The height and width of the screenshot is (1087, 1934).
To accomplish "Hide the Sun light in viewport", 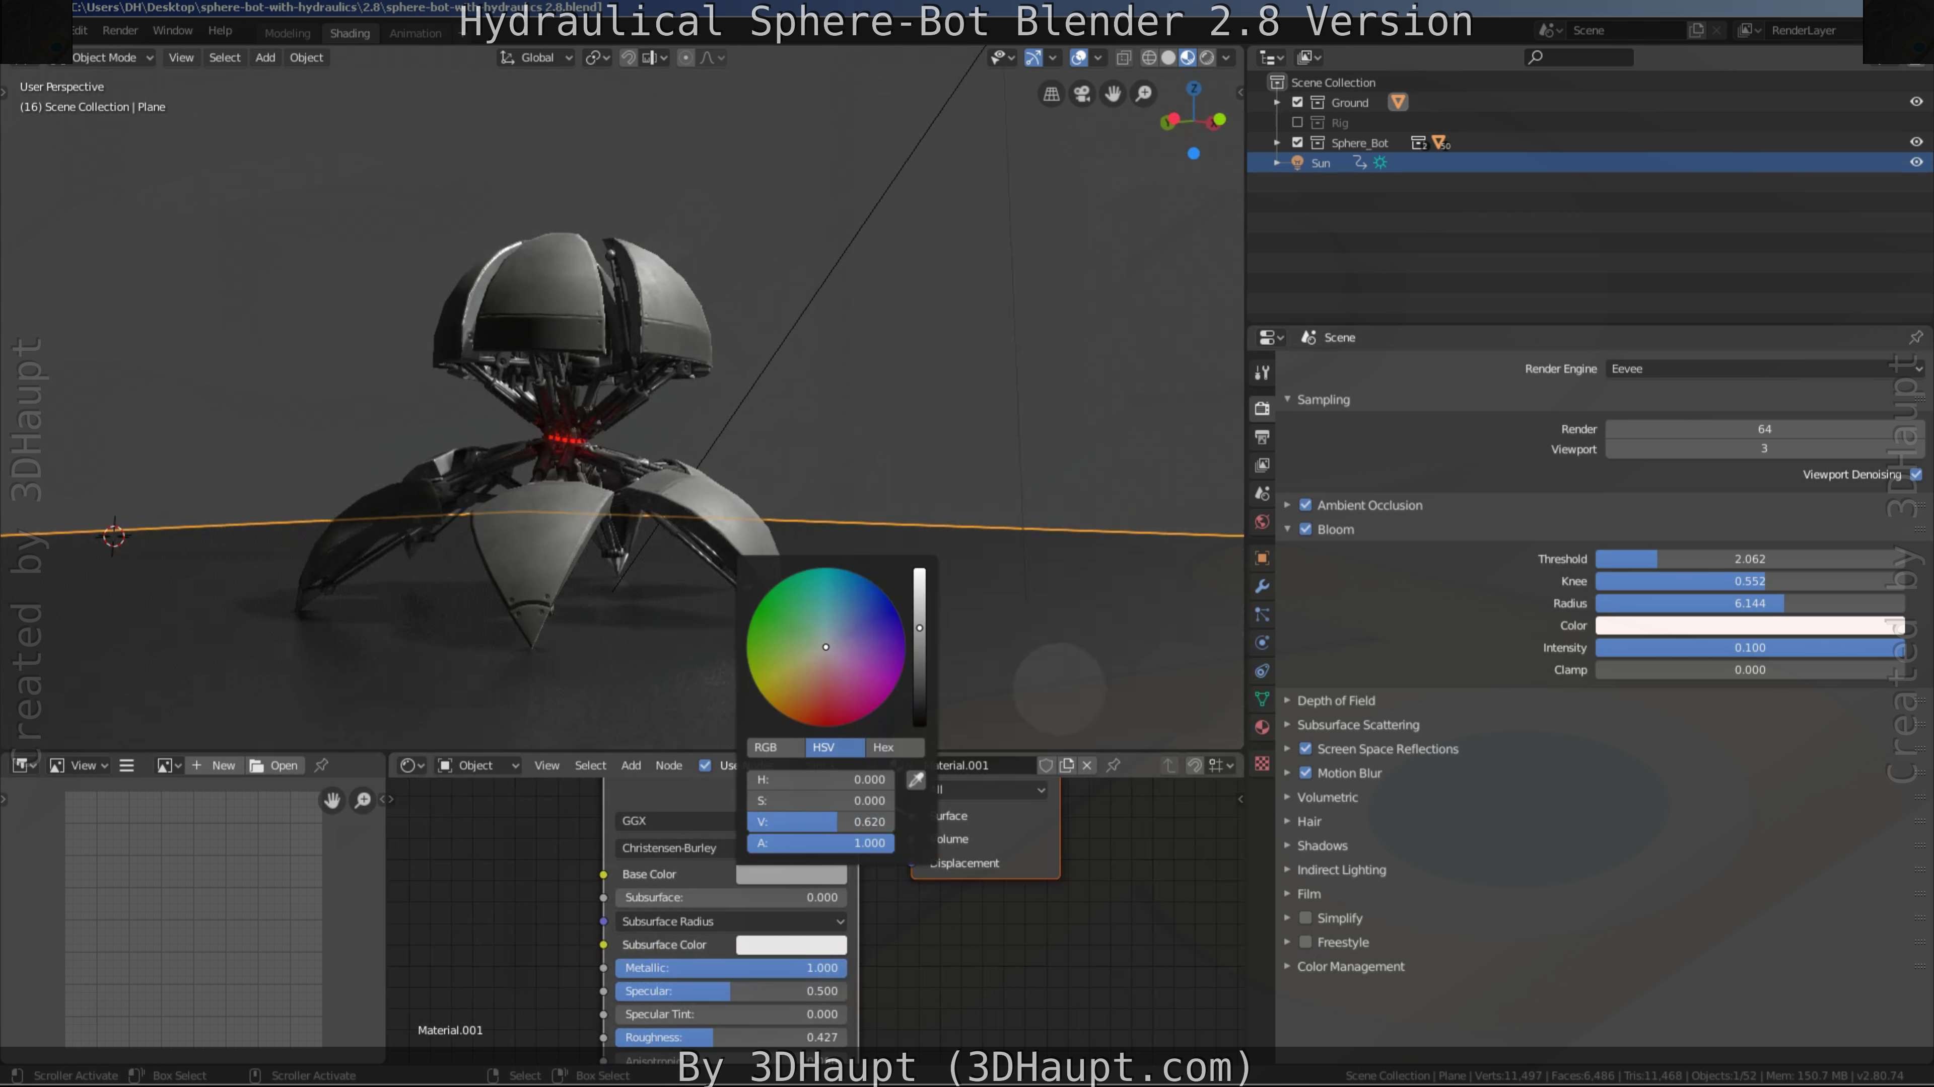I will (x=1915, y=163).
